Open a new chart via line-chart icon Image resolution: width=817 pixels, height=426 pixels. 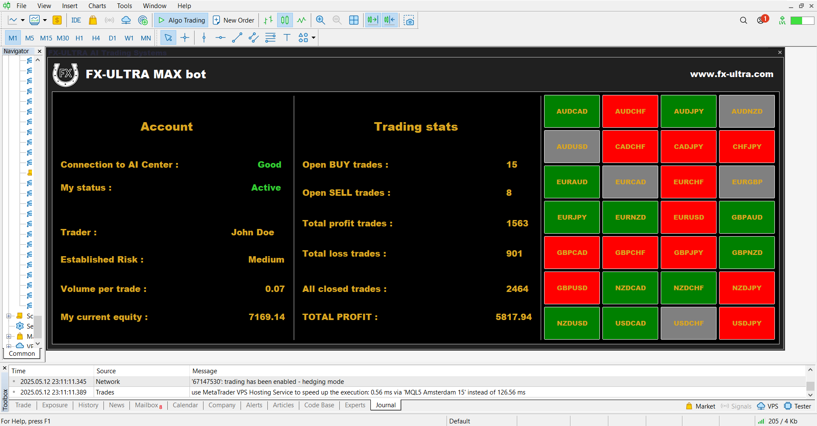[x=13, y=20]
